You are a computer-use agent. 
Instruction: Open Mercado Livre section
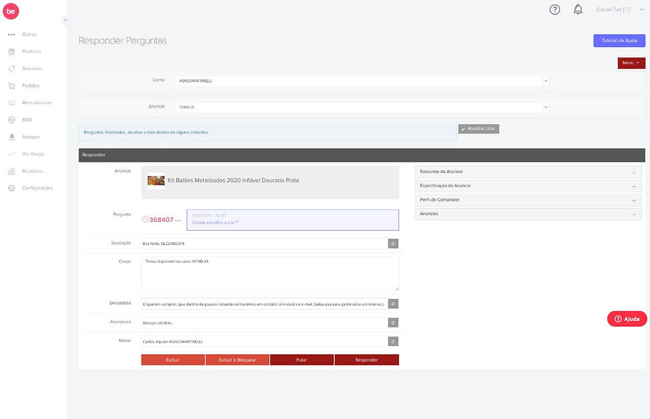pos(37,103)
